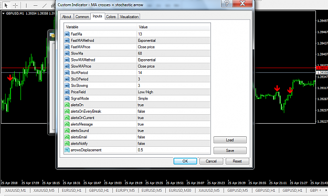Click the alertsMessage boolean icon
Screen dimensions: 328x196
67,124
